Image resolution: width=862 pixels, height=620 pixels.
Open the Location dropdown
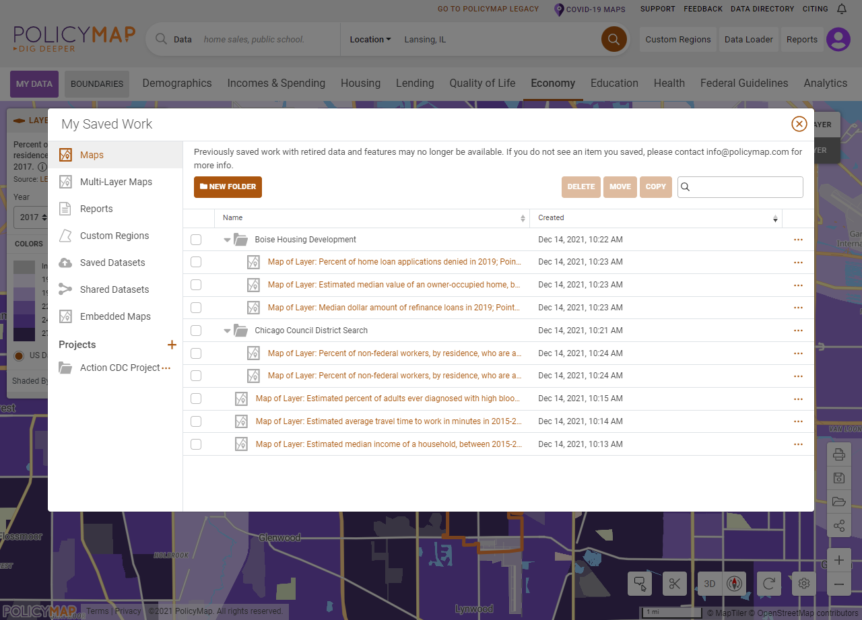pos(370,39)
